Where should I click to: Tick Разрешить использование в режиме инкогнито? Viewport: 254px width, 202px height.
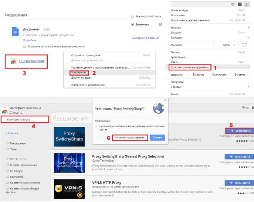pos(25,46)
